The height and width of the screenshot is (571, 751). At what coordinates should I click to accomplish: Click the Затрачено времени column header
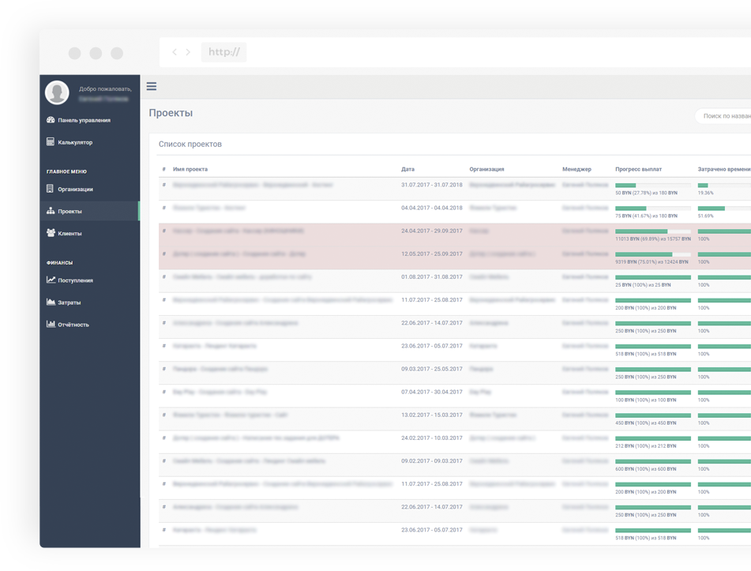click(724, 169)
